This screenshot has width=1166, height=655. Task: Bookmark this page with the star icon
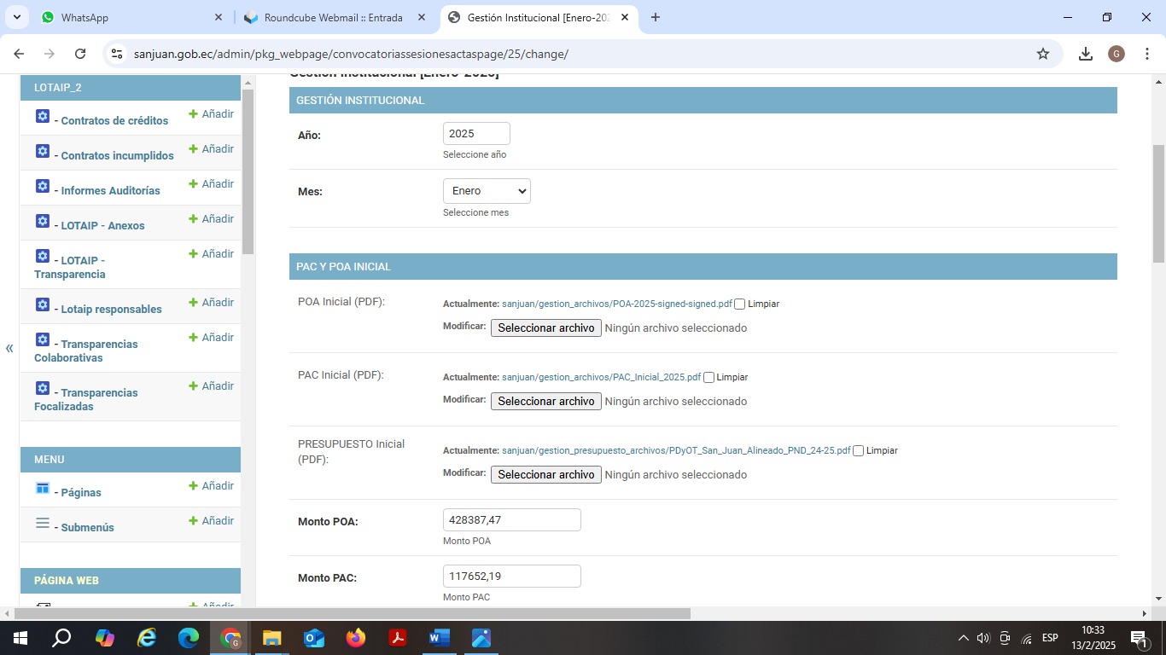point(1043,54)
